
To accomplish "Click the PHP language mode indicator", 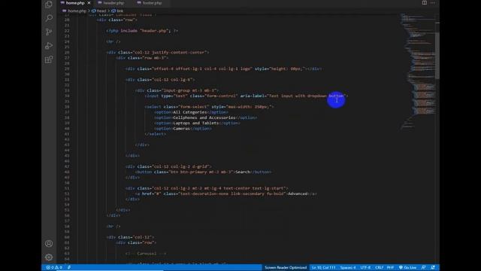I will (x=390, y=268).
